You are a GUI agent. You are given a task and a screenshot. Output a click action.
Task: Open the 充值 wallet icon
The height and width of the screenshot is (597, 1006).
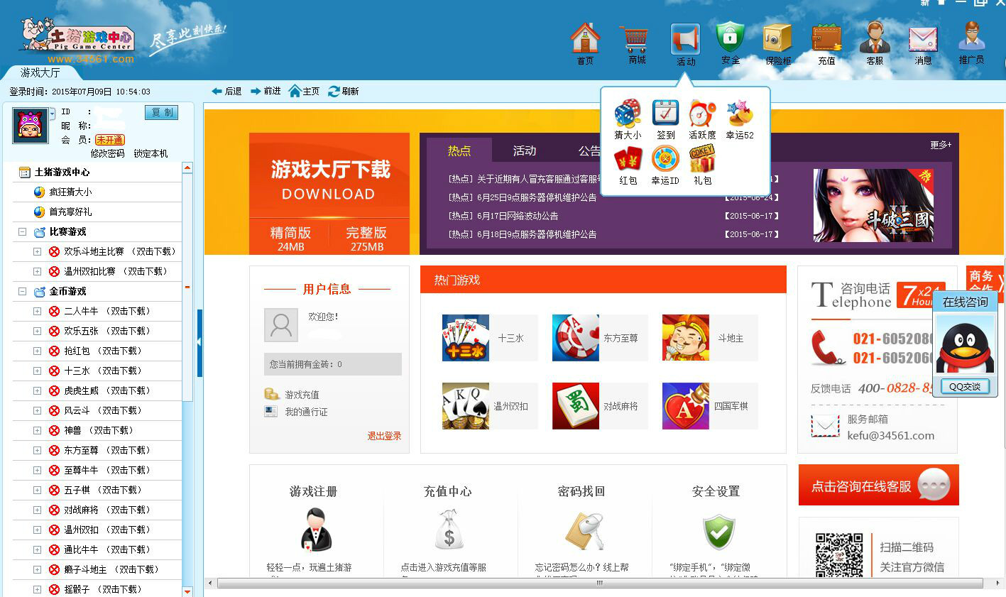coord(826,40)
